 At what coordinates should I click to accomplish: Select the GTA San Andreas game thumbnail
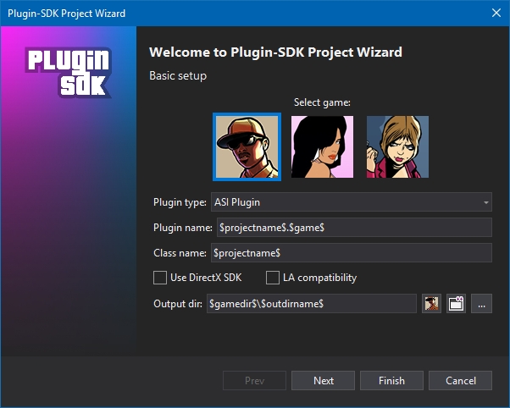pyautogui.click(x=247, y=147)
